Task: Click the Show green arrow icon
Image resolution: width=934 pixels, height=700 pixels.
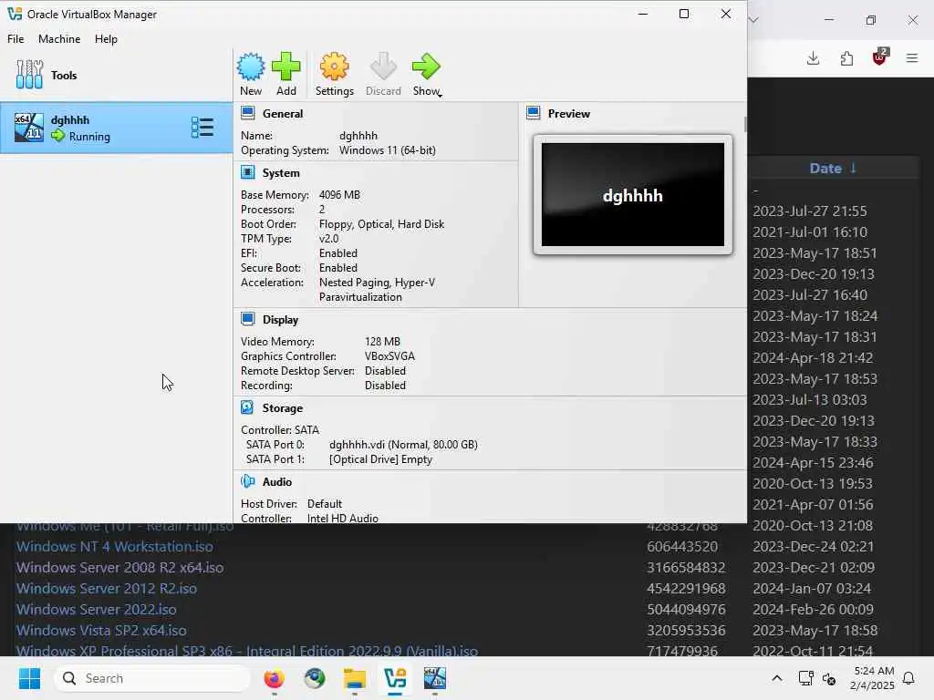Action: (426, 66)
